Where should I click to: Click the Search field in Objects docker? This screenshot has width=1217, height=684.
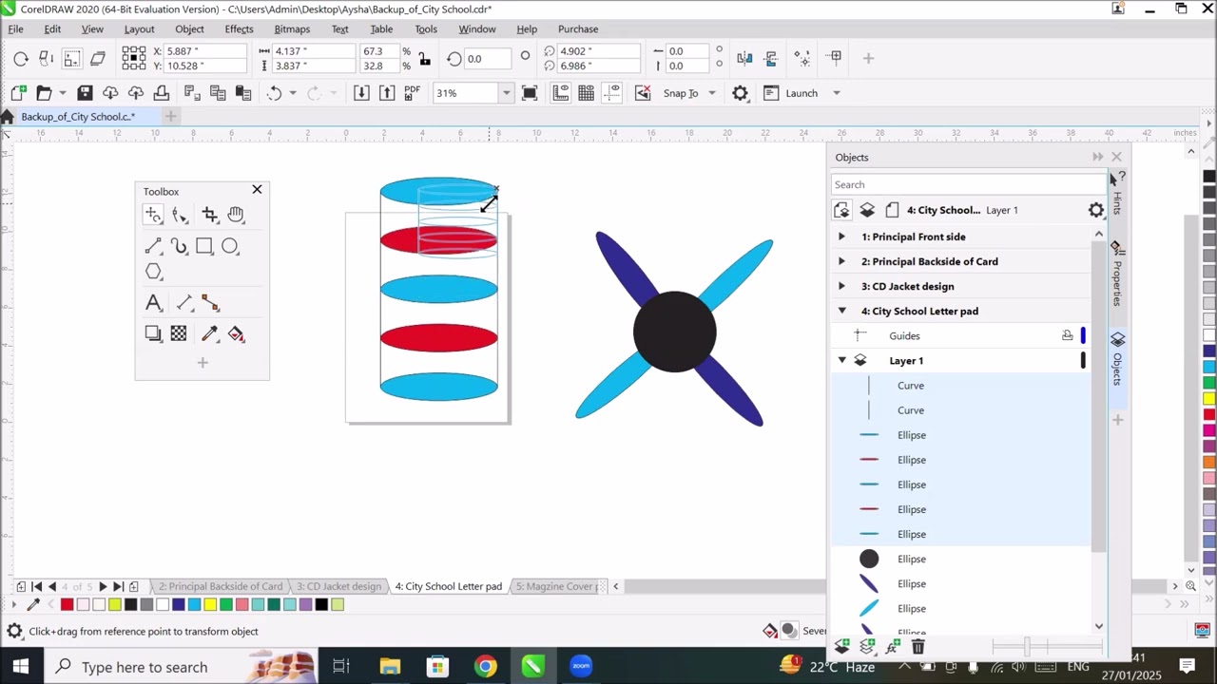pos(968,184)
